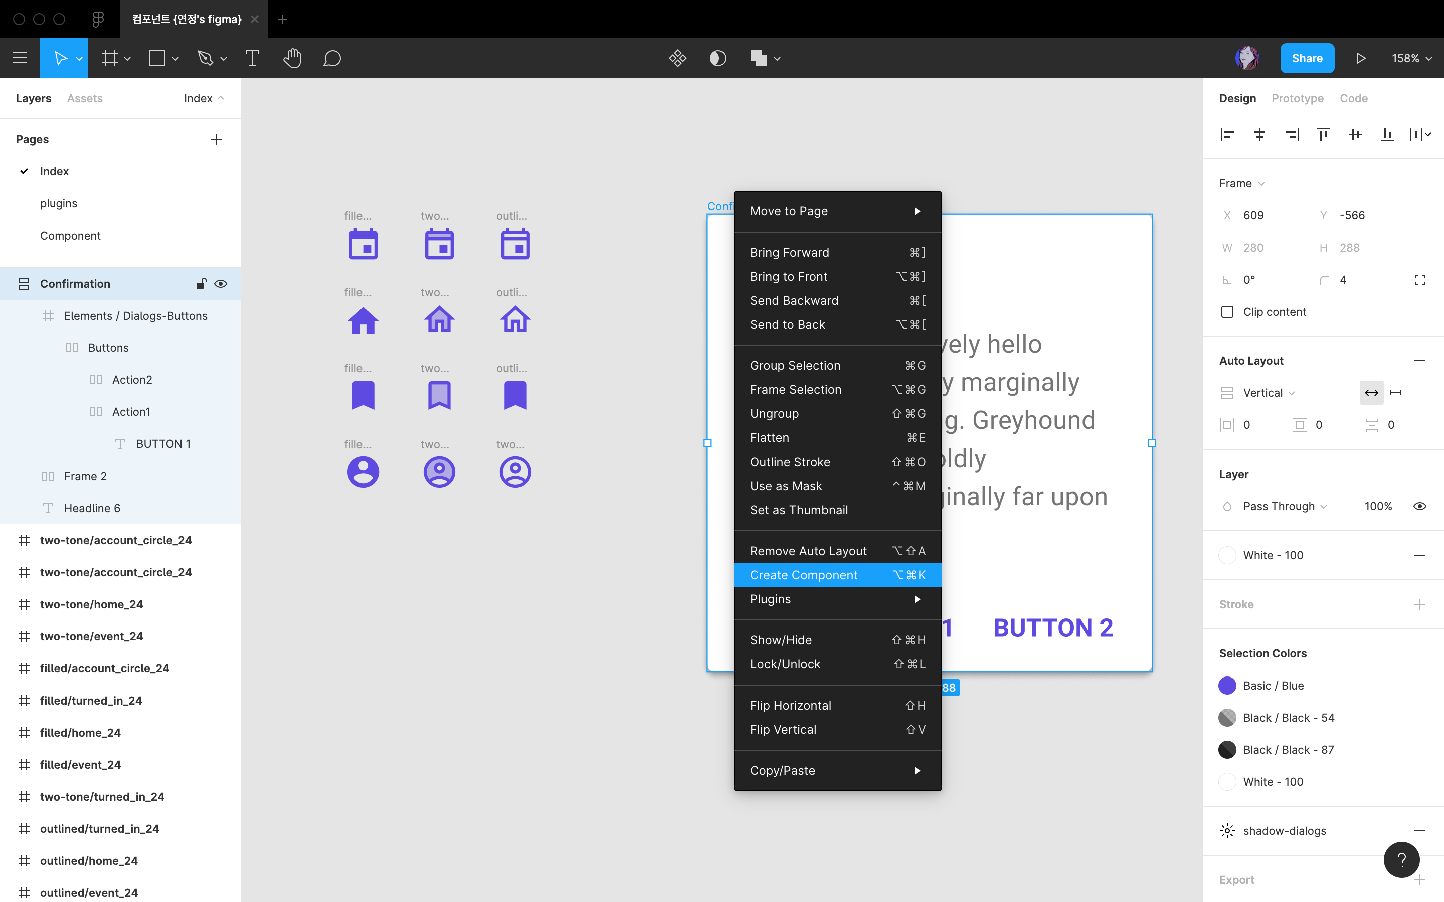Click the Create Component toolbar icon
Image resolution: width=1444 pixels, height=902 pixels.
pyautogui.click(x=677, y=58)
